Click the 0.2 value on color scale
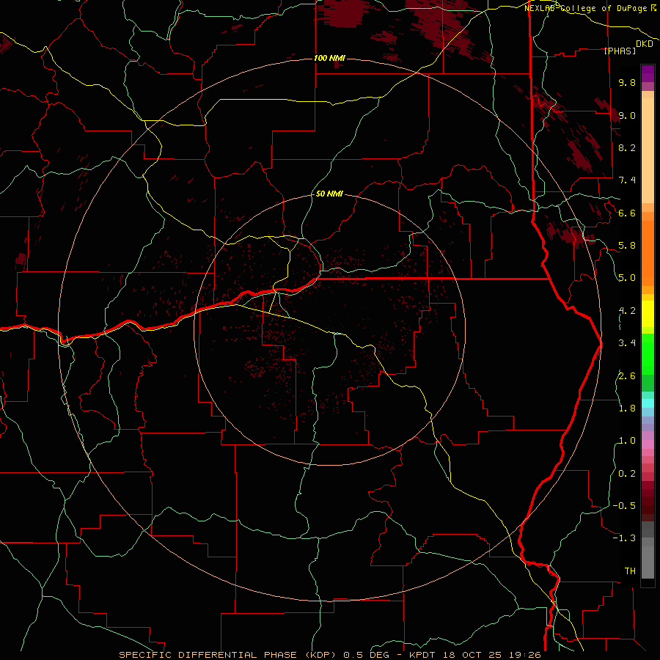660x660 pixels. point(627,474)
